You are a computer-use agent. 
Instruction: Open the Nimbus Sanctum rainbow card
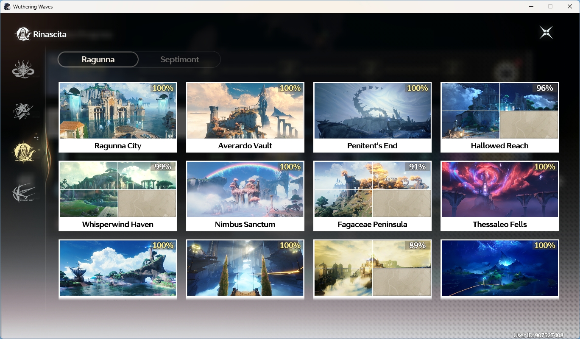(x=245, y=196)
